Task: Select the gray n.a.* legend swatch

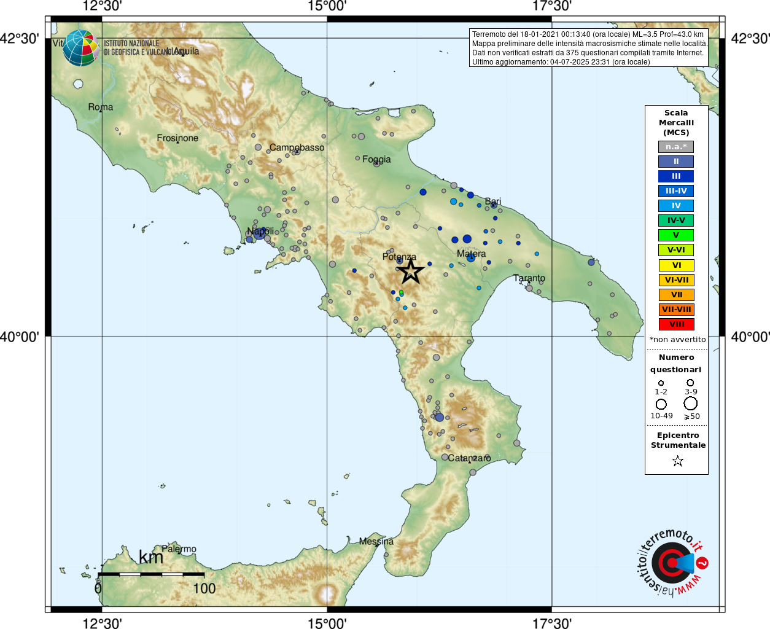Action: click(x=676, y=147)
